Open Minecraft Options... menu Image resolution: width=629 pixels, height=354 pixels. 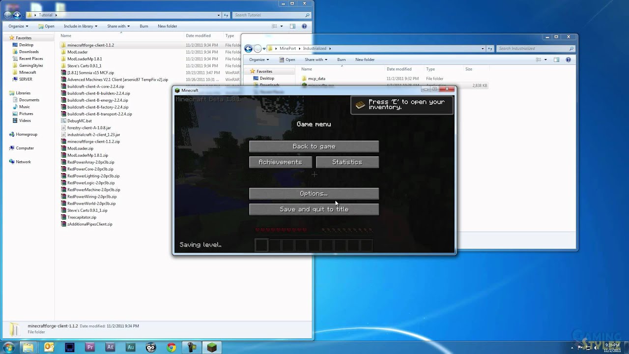click(x=314, y=194)
